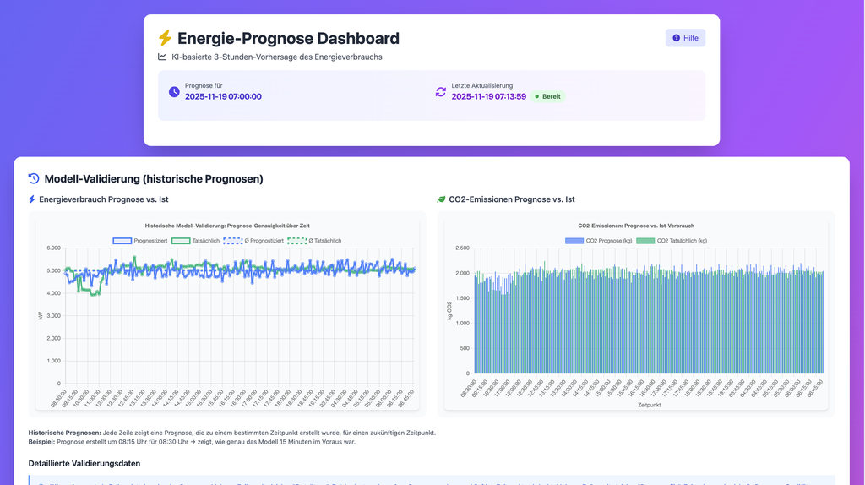Hide the Ø Tatsächlich average series
The height and width of the screenshot is (485, 865).
pos(314,241)
